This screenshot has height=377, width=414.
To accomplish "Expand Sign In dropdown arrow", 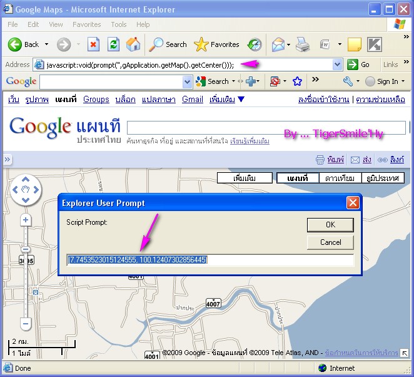I will point(403,81).
